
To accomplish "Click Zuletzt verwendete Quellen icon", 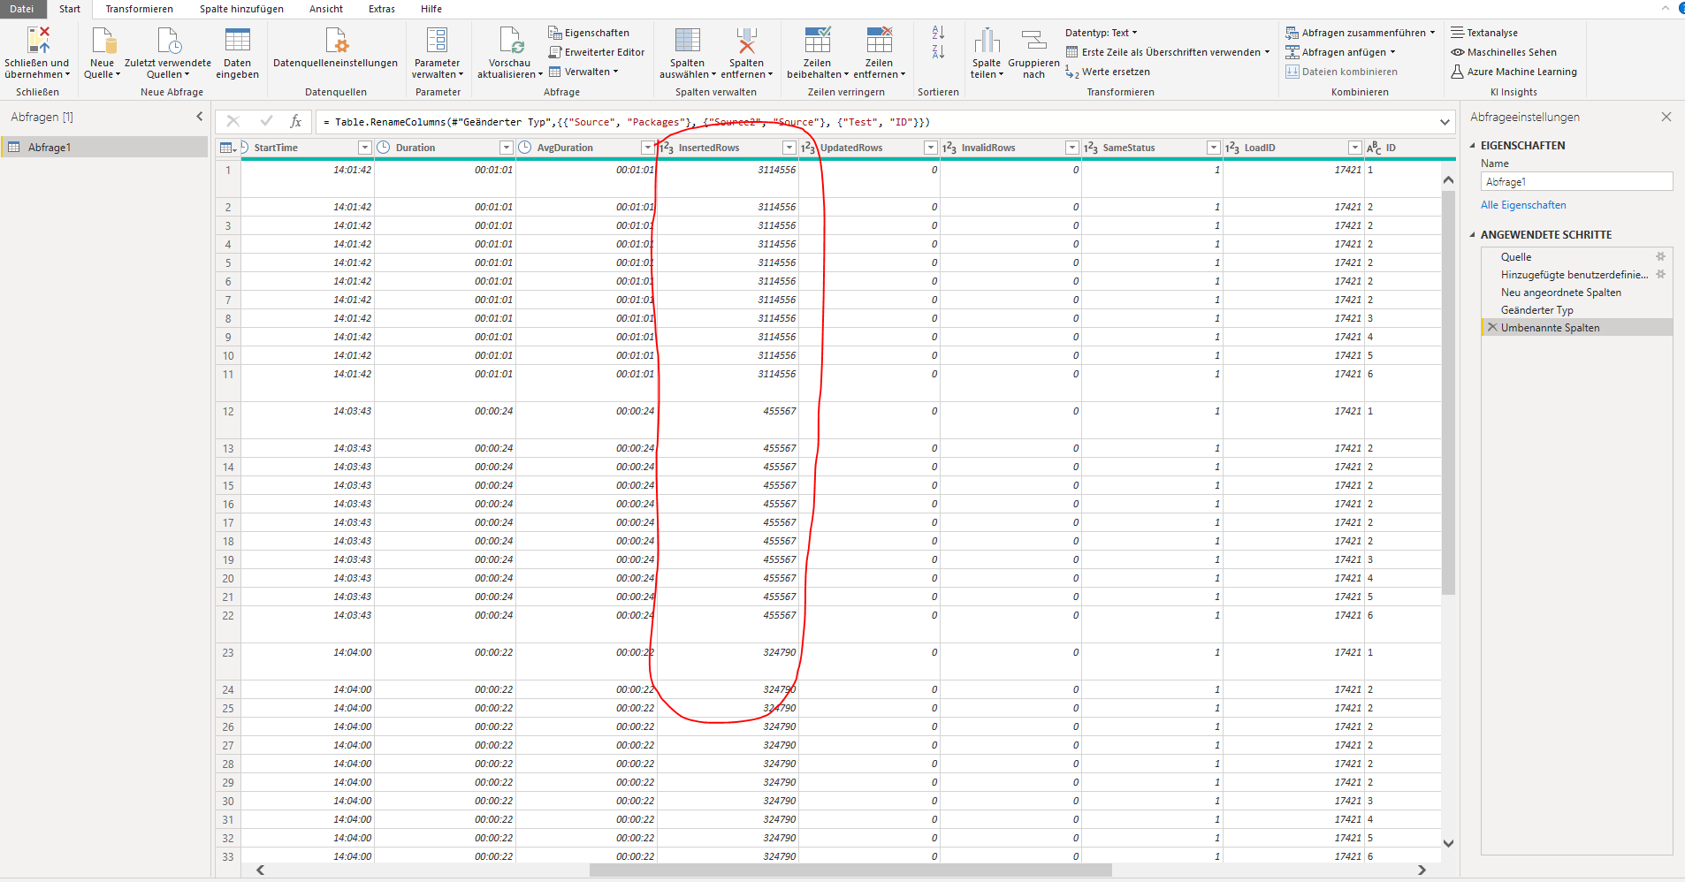I will [168, 41].
